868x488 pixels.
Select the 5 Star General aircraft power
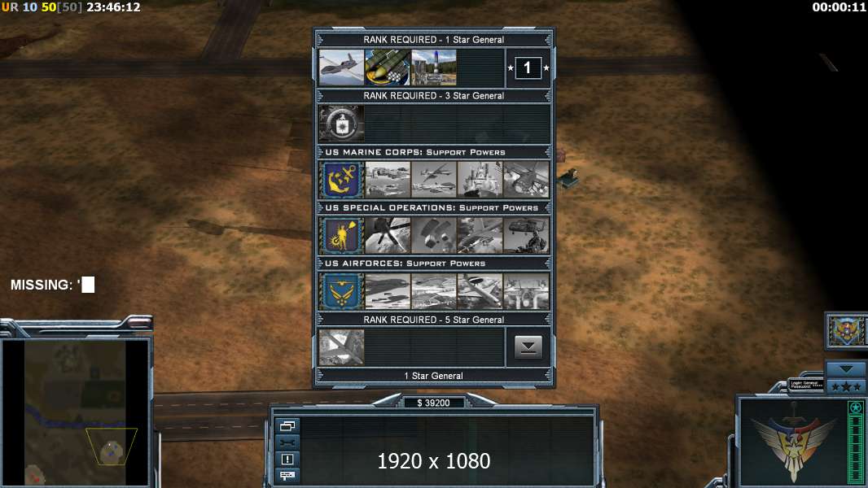pos(341,347)
